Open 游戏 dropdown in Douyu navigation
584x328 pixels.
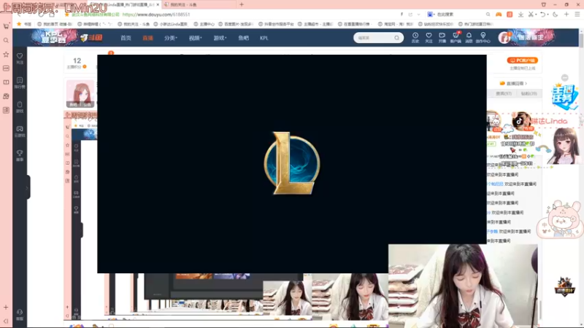click(x=220, y=38)
